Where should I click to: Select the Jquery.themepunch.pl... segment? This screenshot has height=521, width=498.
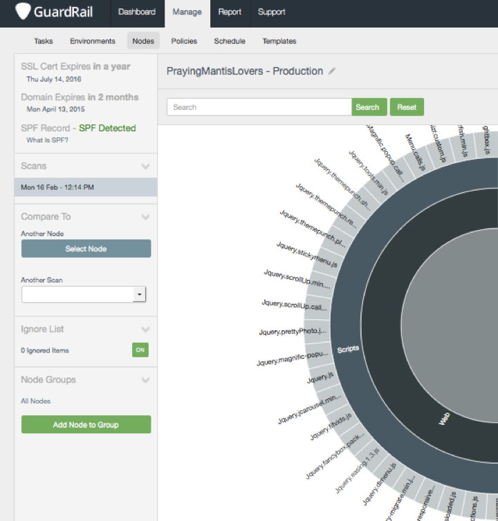click(339, 240)
